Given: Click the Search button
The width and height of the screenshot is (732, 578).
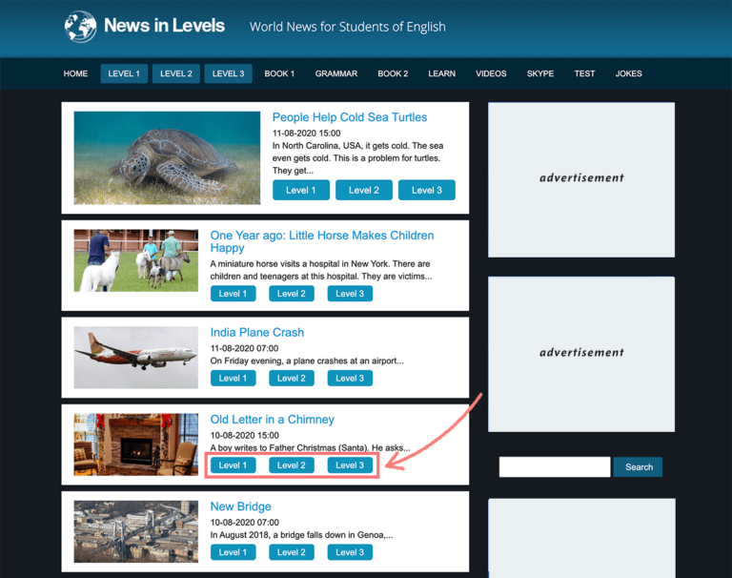Looking at the screenshot, I should click(x=638, y=467).
